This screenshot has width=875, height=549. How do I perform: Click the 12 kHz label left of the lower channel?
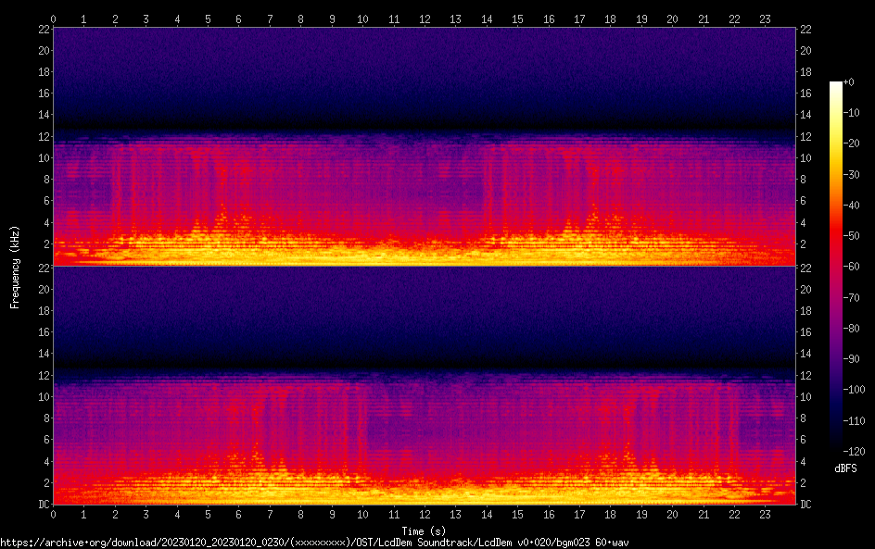[x=43, y=375]
